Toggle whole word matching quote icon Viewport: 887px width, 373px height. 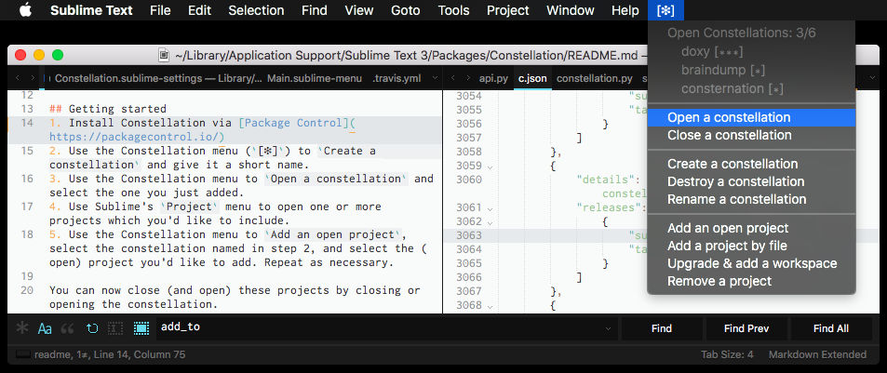pyautogui.click(x=68, y=328)
